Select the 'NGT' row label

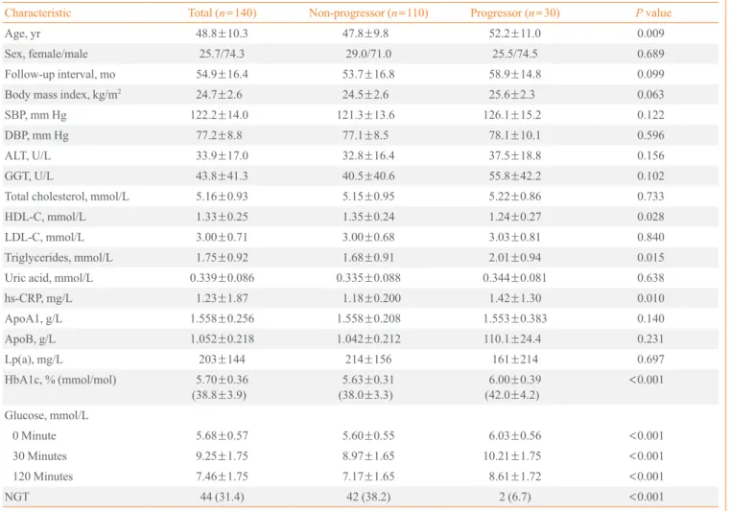click(16, 497)
